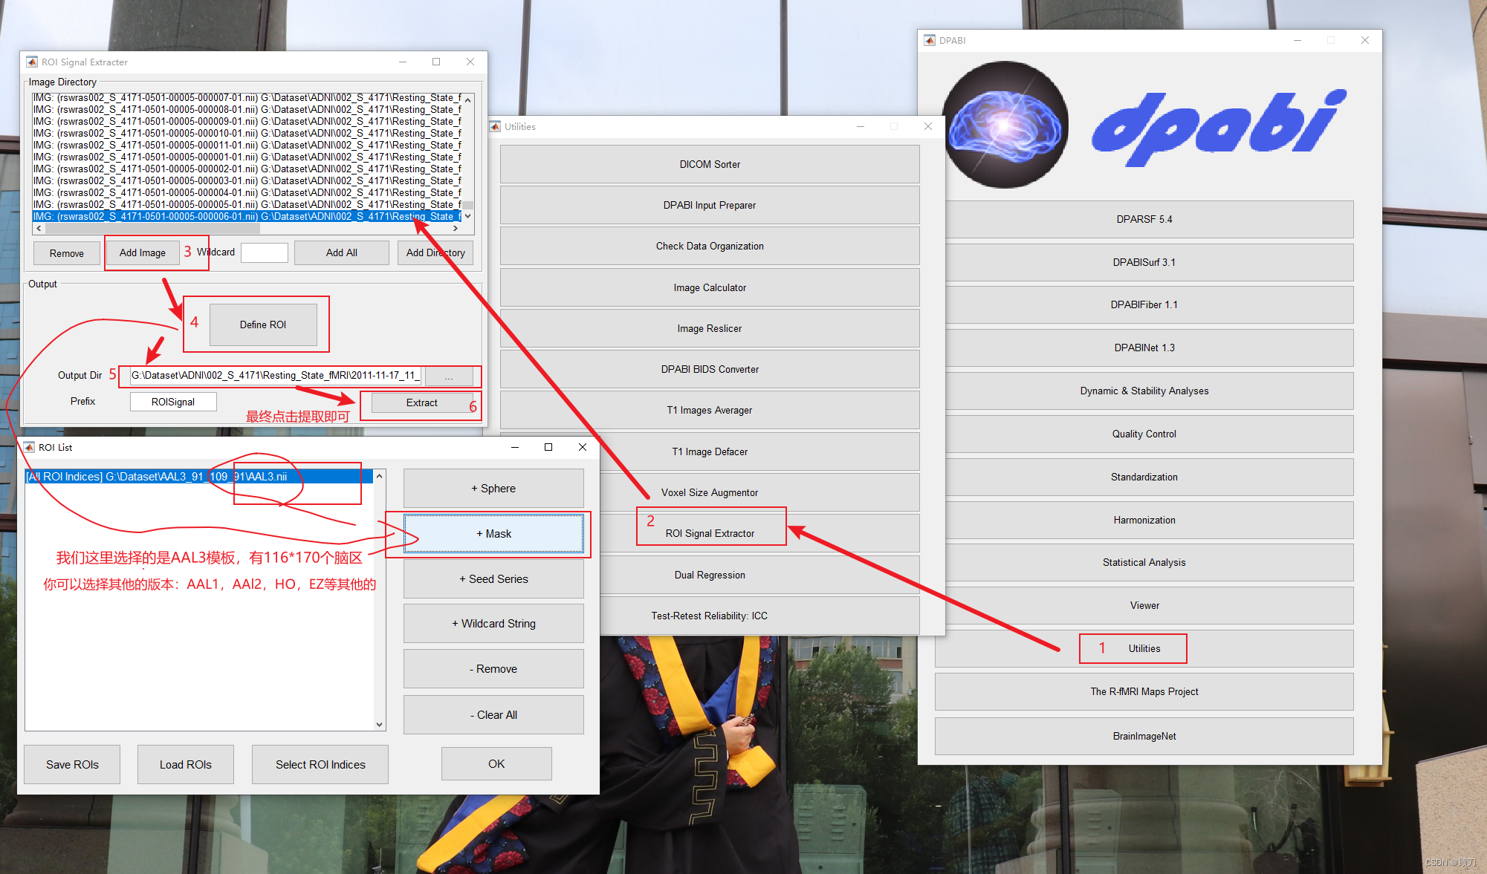Open Dual Regression utility
1487x874 pixels.
pos(710,575)
